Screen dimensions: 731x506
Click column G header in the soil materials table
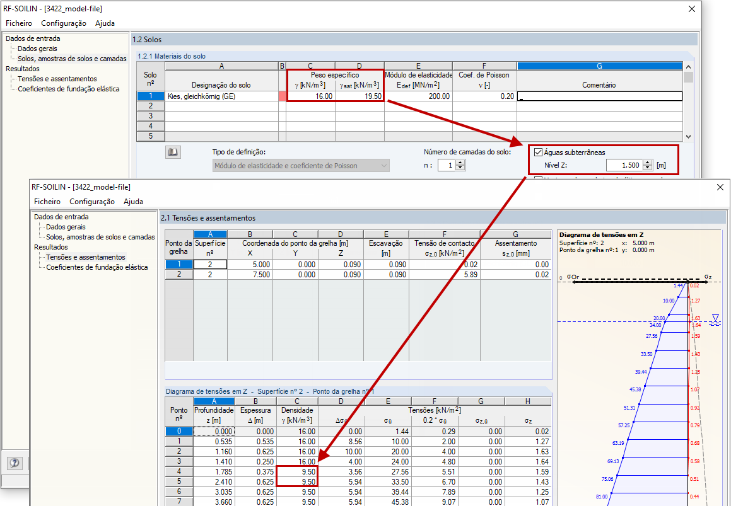(x=600, y=66)
